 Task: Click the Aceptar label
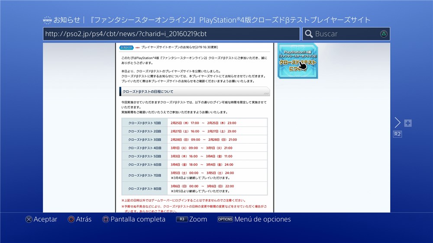[x=45, y=219]
